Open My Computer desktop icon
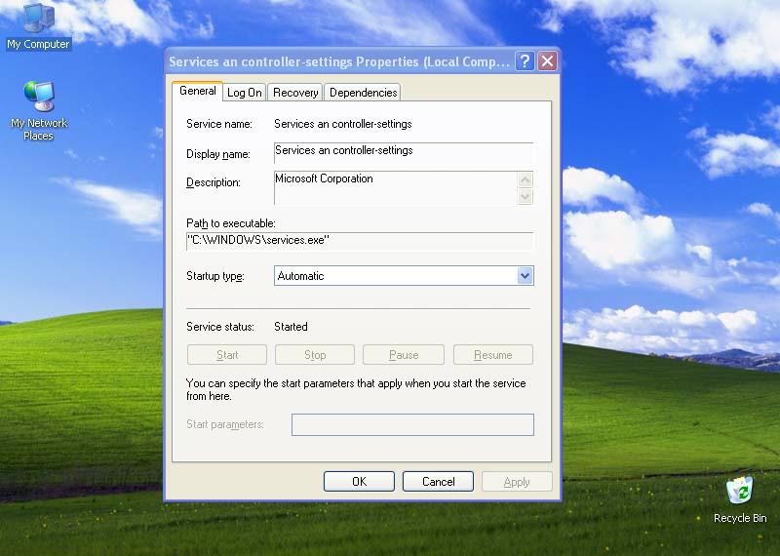Image resolution: width=780 pixels, height=556 pixels. [x=38, y=26]
